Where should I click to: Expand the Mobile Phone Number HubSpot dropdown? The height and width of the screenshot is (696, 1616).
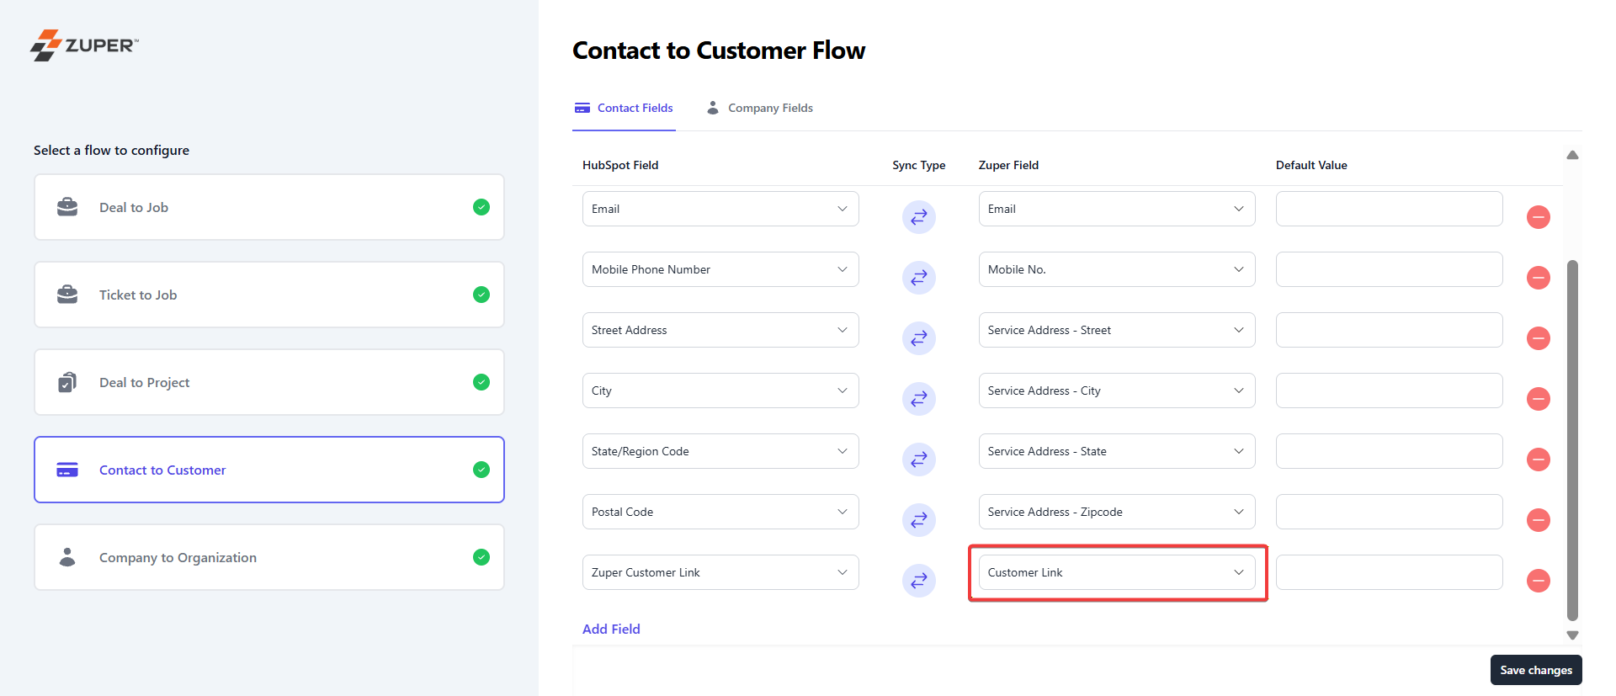720,269
